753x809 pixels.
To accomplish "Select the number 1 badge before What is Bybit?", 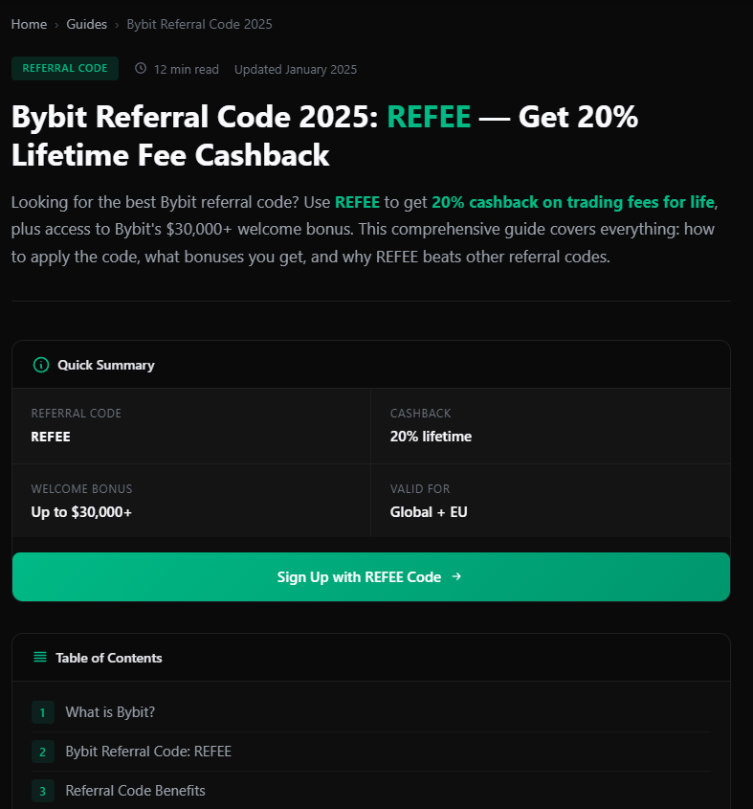I will pyautogui.click(x=43, y=712).
